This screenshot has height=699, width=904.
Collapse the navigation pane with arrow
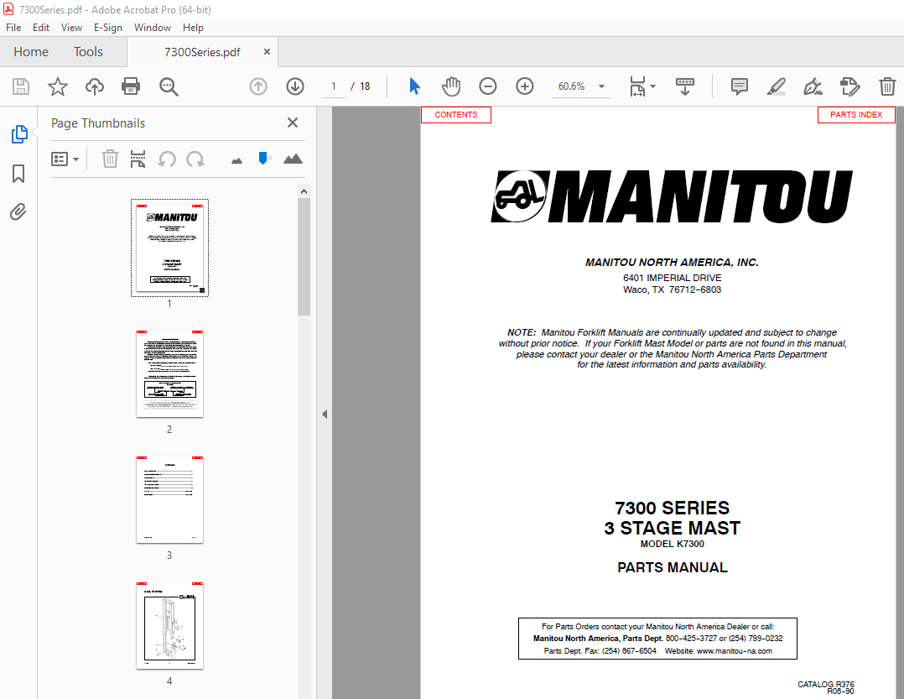coord(325,414)
